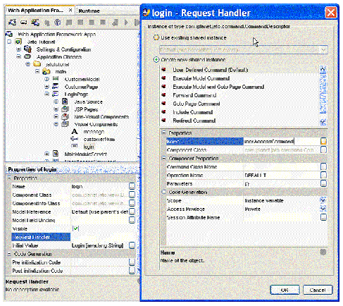This screenshot has width=343, height=306.
Task: Collapse Visual Components node
Action: pyautogui.click(x=56, y=124)
